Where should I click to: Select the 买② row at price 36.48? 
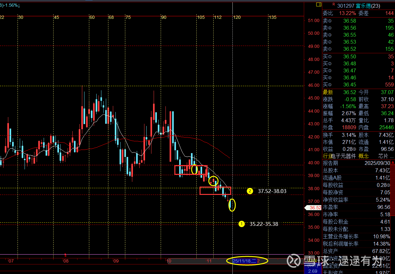[358, 64]
